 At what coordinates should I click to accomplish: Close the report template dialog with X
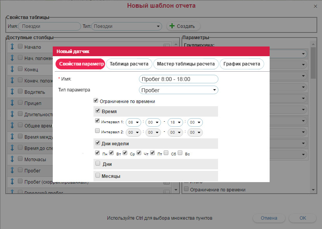[315, 6]
